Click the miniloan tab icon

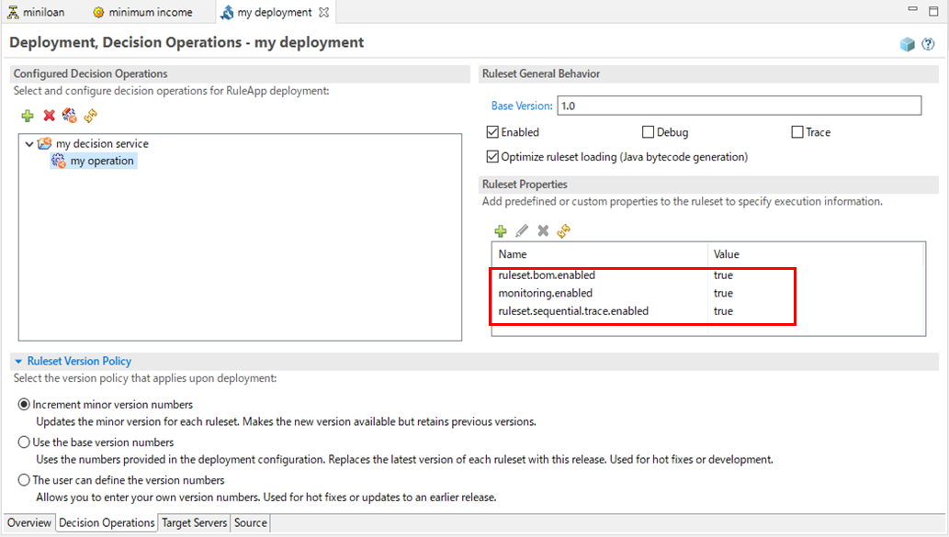pyautogui.click(x=13, y=12)
